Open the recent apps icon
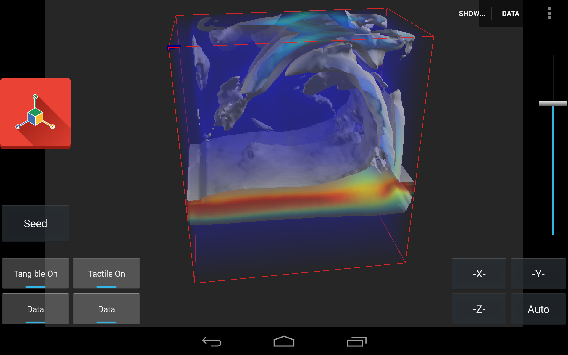Screen dimensions: 568x355 pyautogui.click(x=356, y=341)
